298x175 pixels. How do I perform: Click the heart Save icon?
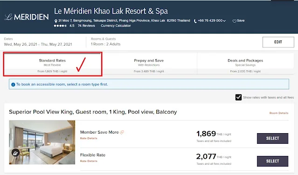[235, 21]
